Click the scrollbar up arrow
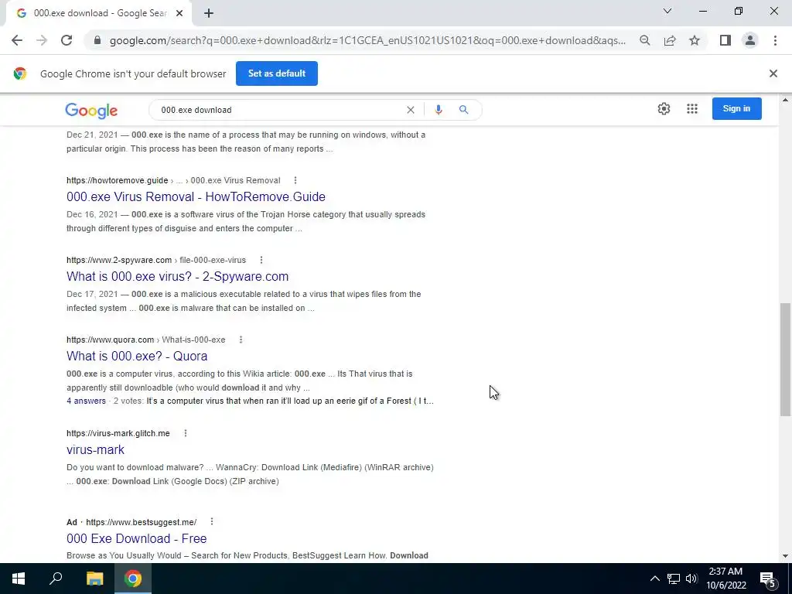The image size is (792, 594). point(785,100)
